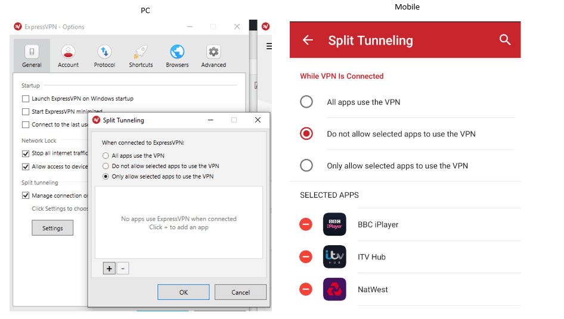This screenshot has width=564, height=319.
Task: Switch to the Browsers tab
Action: (x=177, y=56)
